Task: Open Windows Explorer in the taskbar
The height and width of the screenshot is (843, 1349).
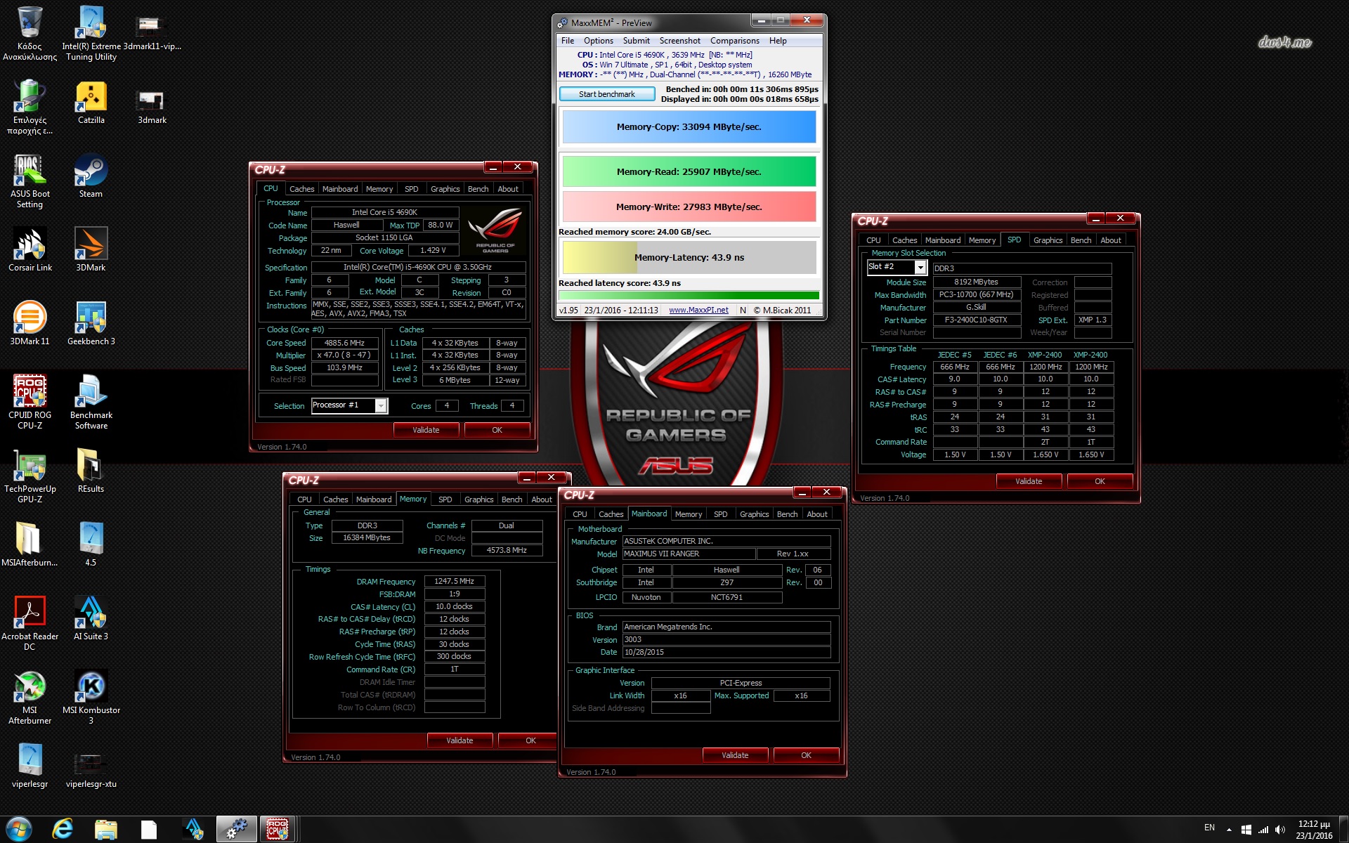Action: 105,829
